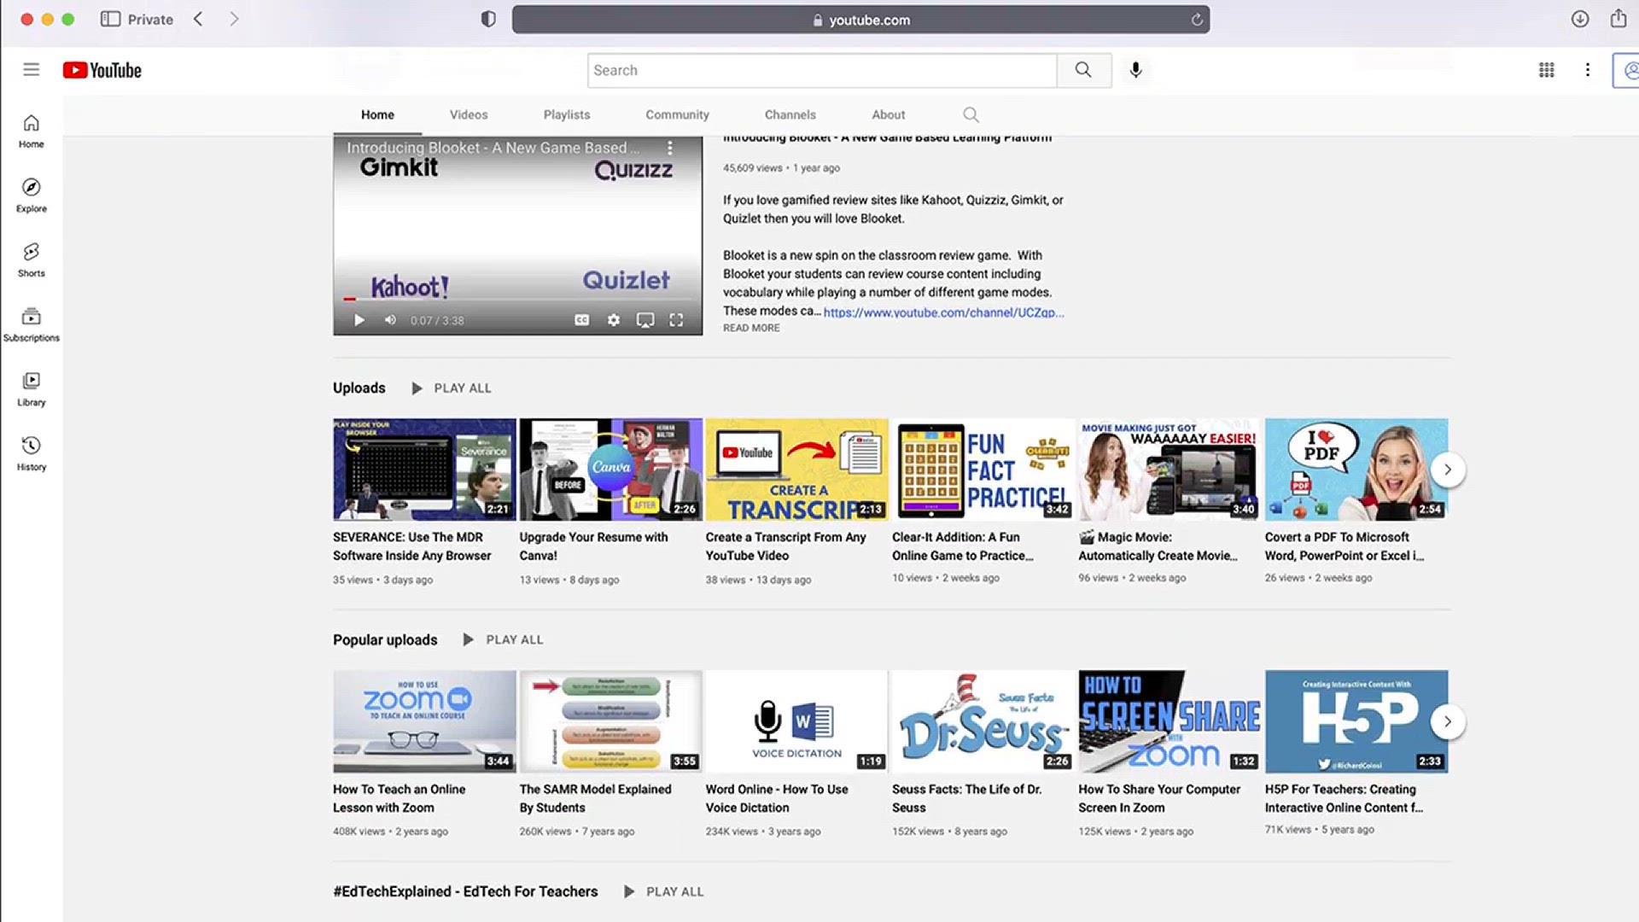Mute the featured video volume
Viewport: 1639px width, 922px height.
click(390, 320)
